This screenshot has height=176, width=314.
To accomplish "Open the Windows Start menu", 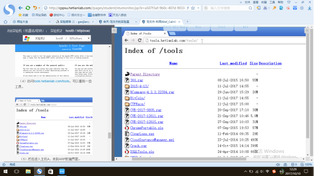I will tap(5, 171).
